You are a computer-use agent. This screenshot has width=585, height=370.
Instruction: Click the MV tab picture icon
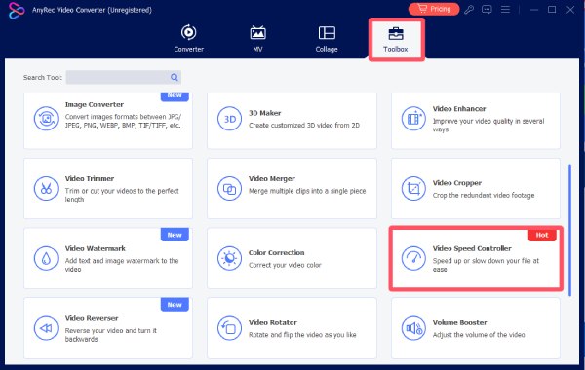(257, 33)
